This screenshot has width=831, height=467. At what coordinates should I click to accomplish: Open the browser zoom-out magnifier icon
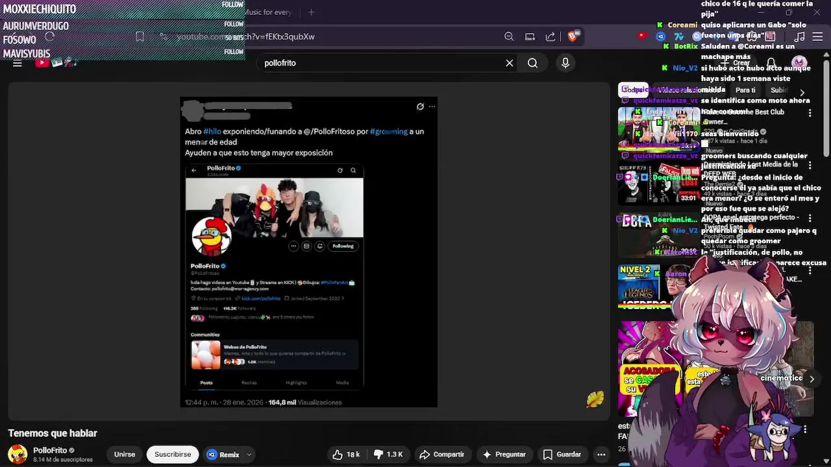coord(509,36)
